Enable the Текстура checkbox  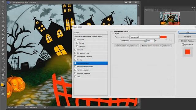pos(77,46)
